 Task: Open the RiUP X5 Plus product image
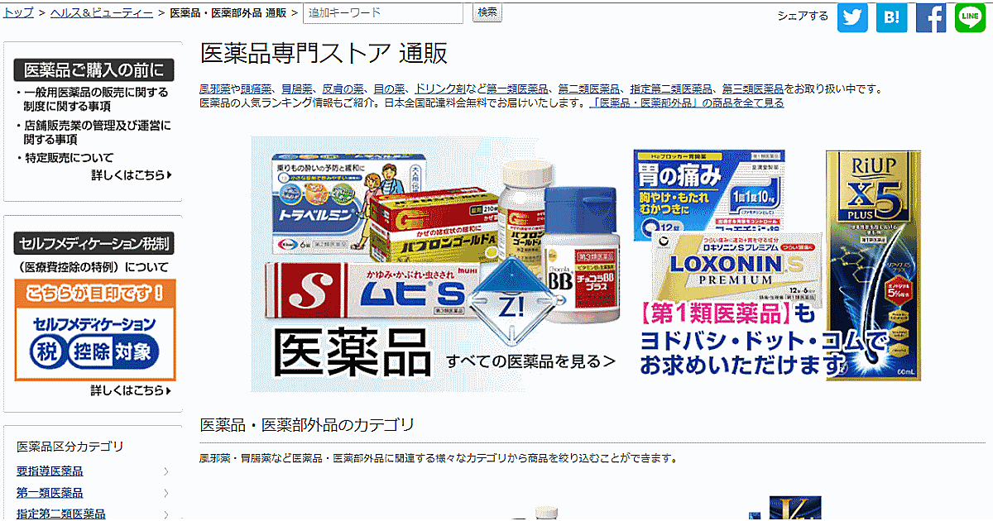[x=861, y=265]
